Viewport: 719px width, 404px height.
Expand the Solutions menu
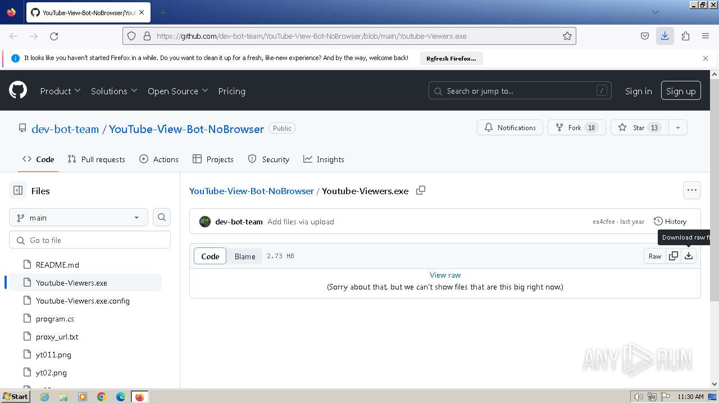click(114, 91)
